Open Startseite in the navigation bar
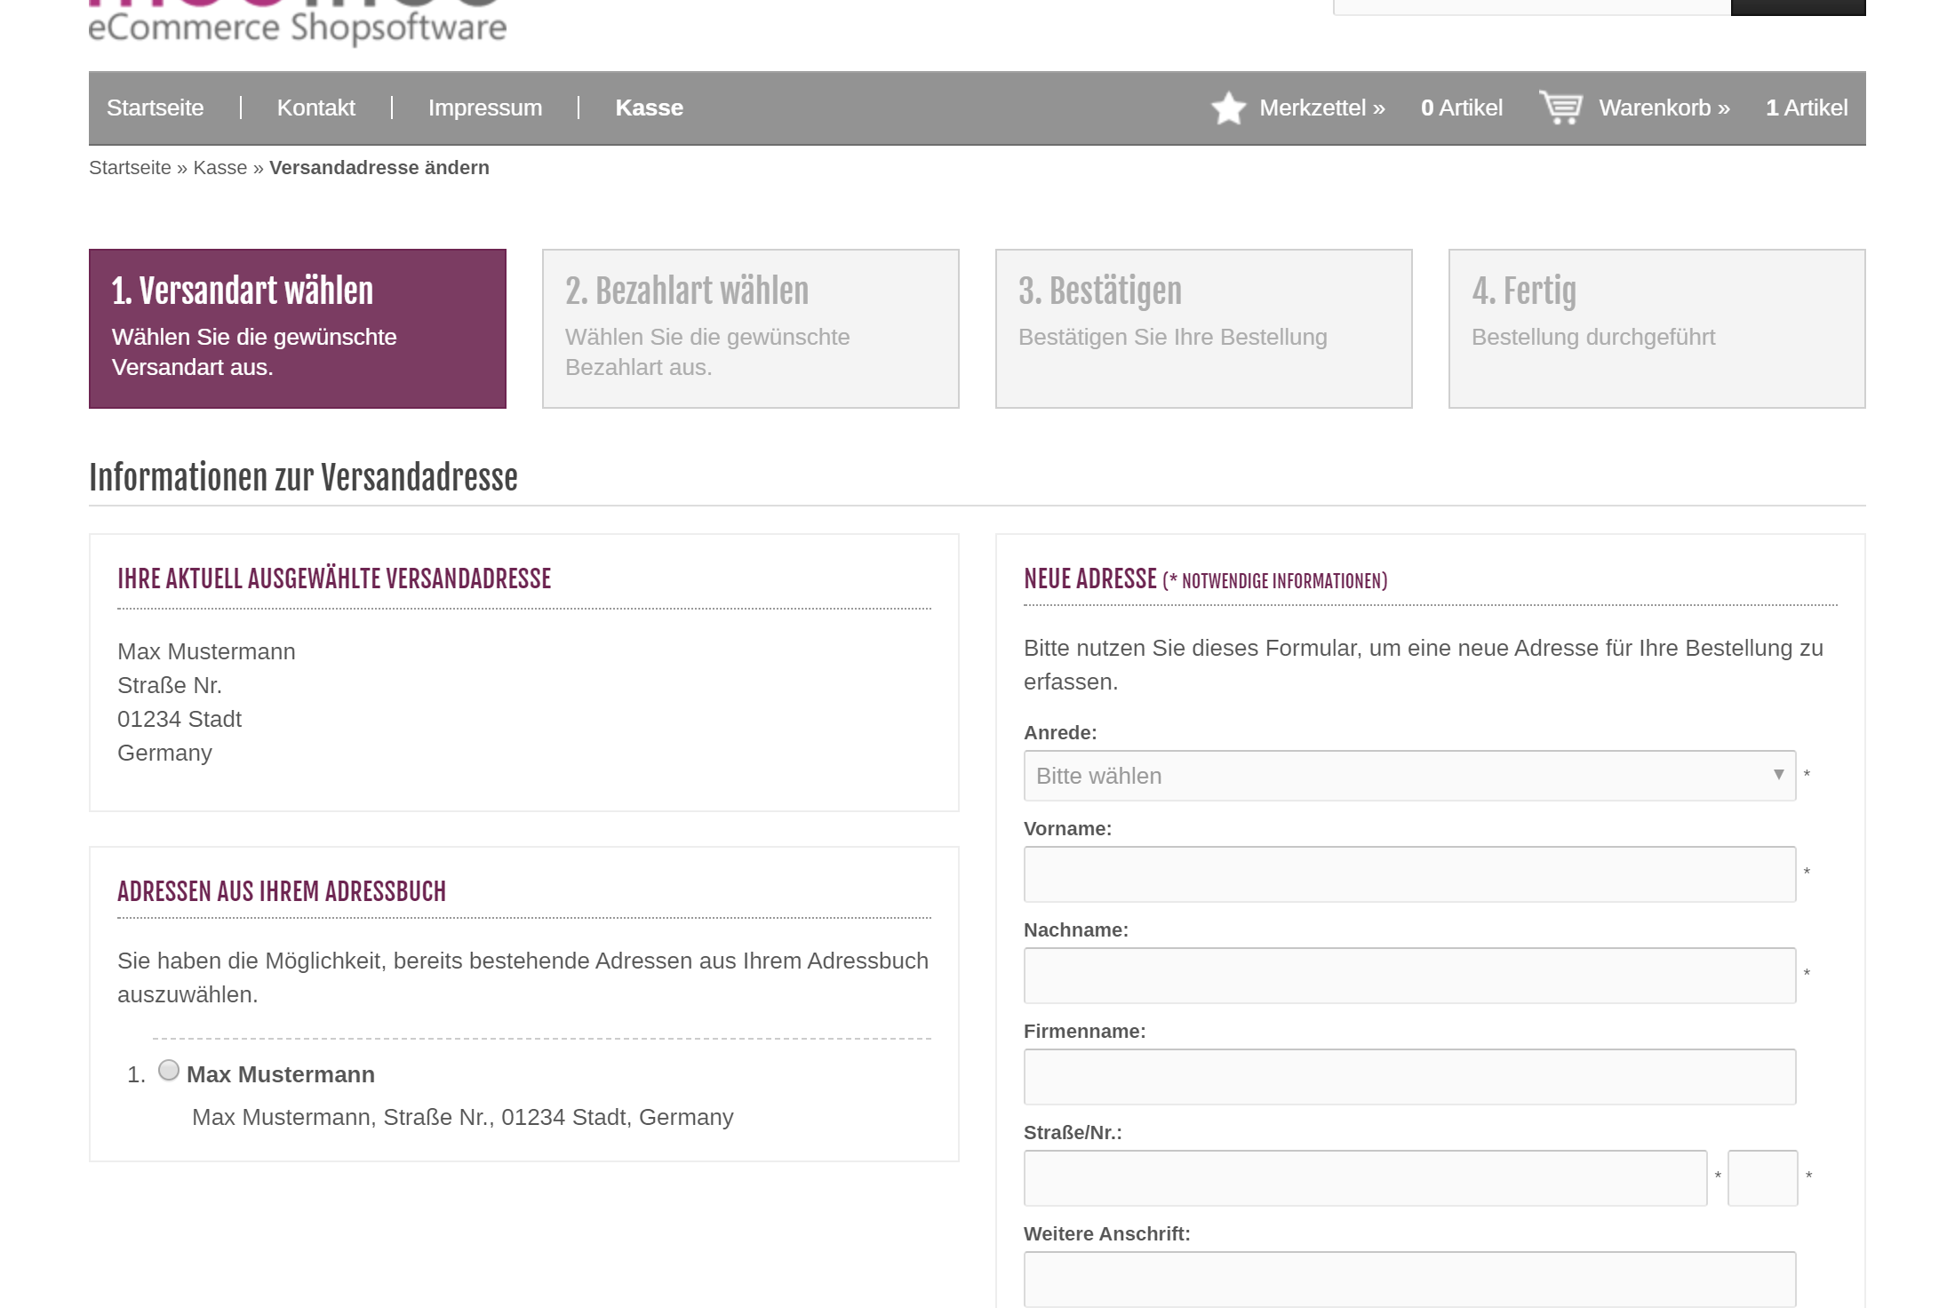Screen dimensions: 1955x1308 (156, 108)
